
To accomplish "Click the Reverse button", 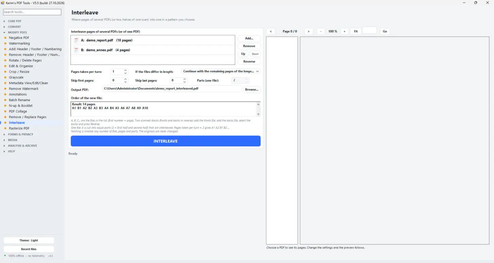I will pos(249,62).
